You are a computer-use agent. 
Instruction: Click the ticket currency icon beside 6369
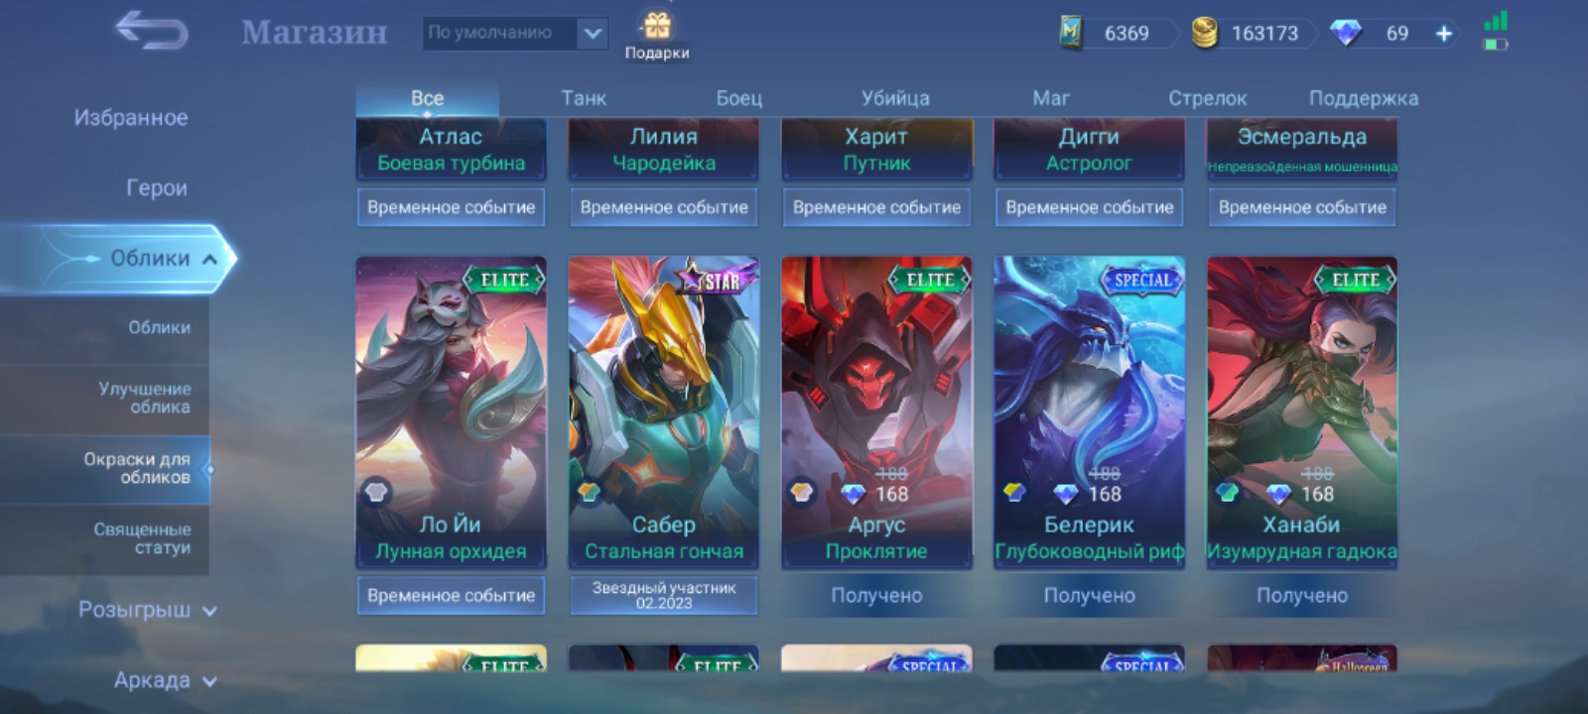point(1070,32)
